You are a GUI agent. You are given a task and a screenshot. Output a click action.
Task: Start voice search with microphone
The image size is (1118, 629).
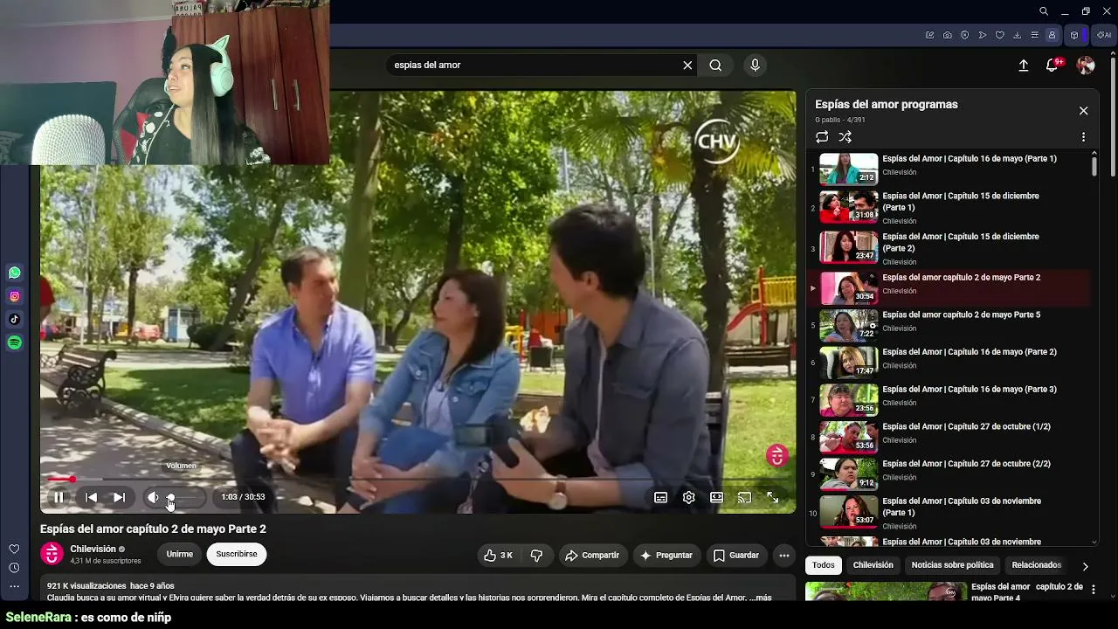coord(756,65)
